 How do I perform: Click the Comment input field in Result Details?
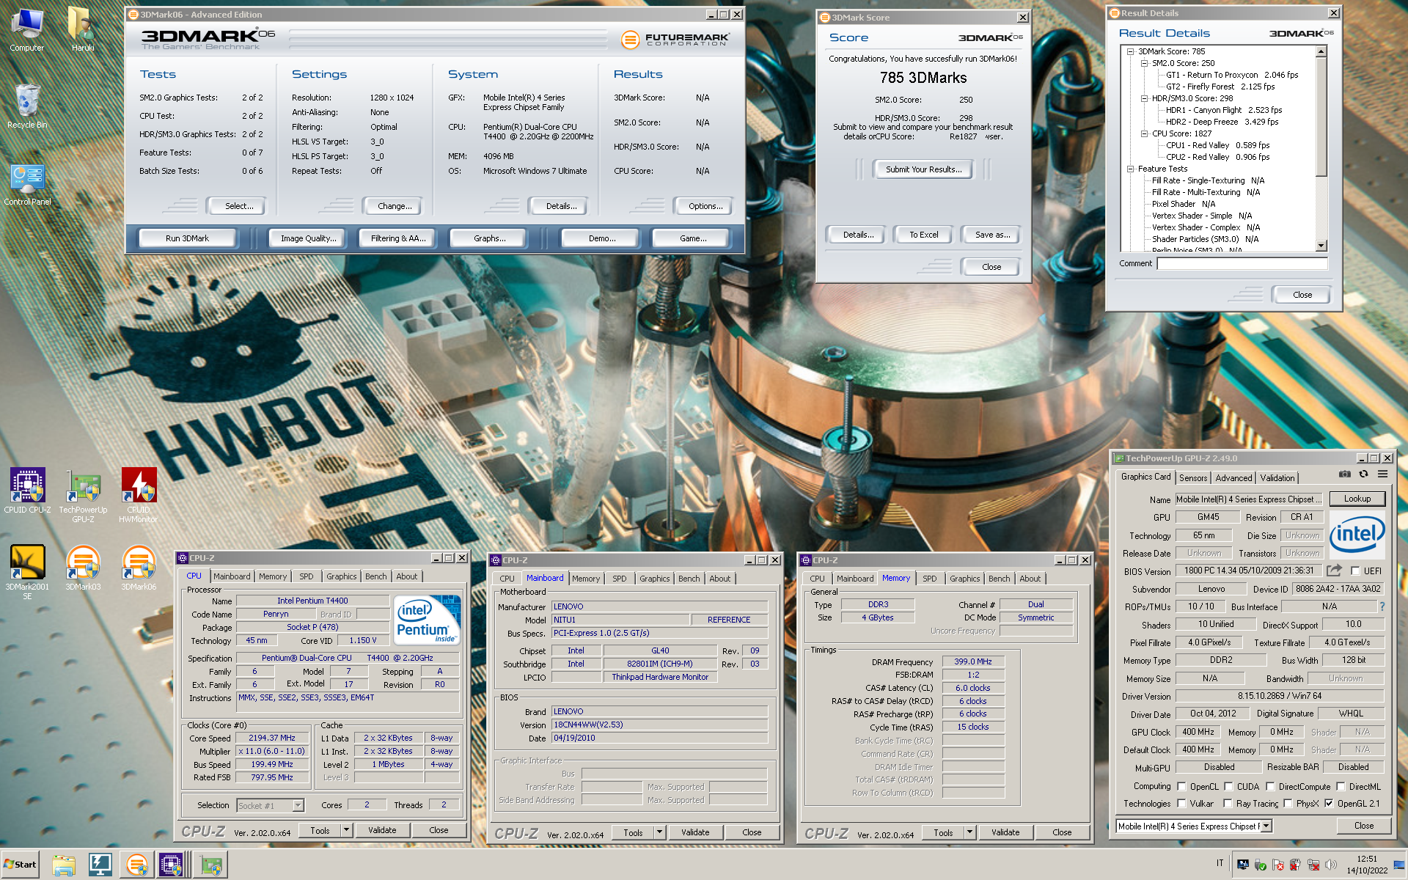coord(1242,263)
